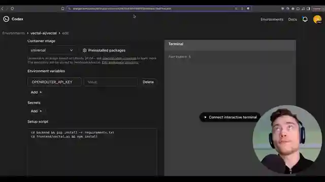Click the Edit workspace directory link
The height and width of the screenshot is (182, 325).
[x=120, y=62]
